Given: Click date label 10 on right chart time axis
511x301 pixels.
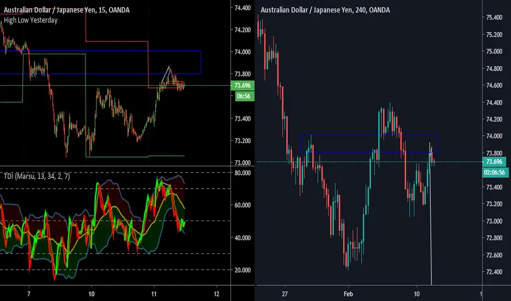Looking at the screenshot, I should tap(417, 294).
